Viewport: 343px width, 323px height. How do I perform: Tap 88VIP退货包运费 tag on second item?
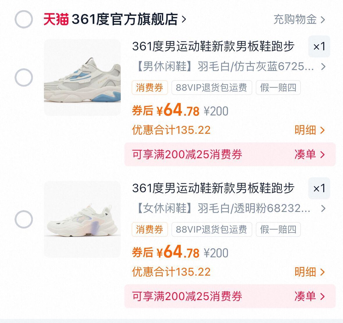pos(211,229)
